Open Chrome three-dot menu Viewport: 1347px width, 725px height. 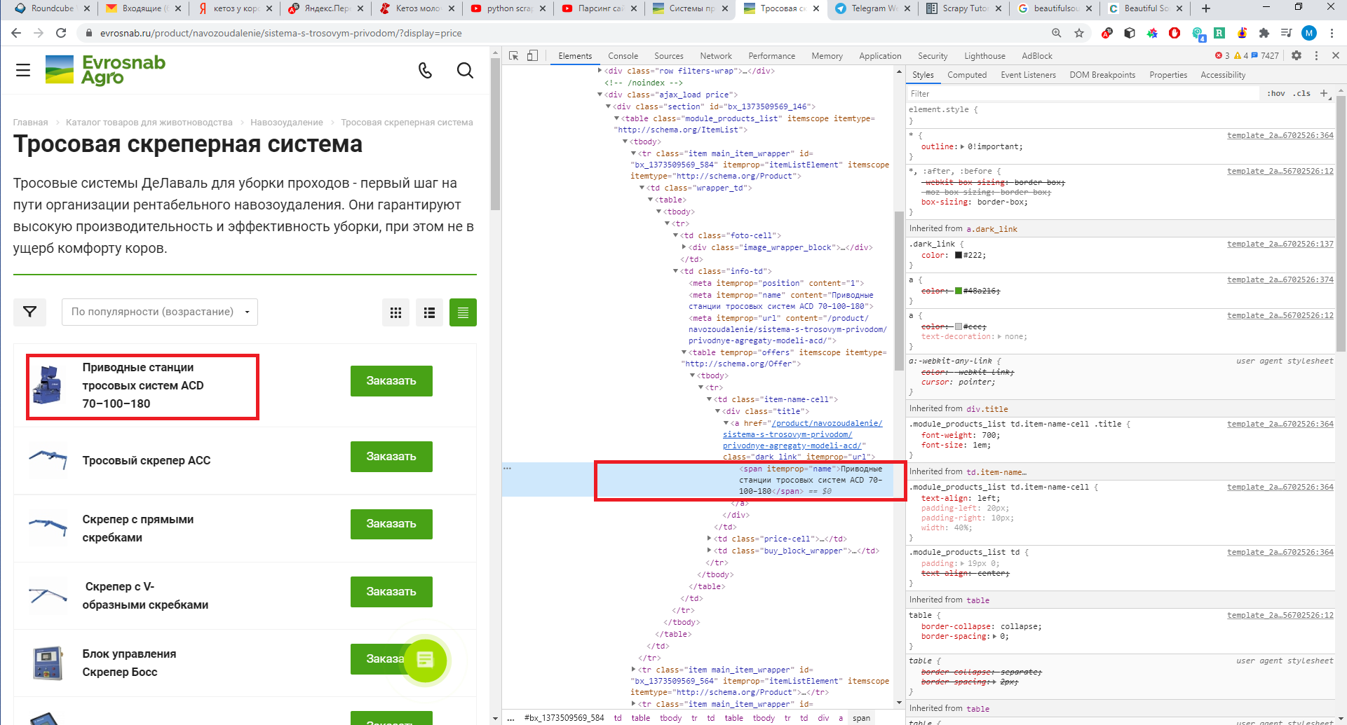point(1332,33)
